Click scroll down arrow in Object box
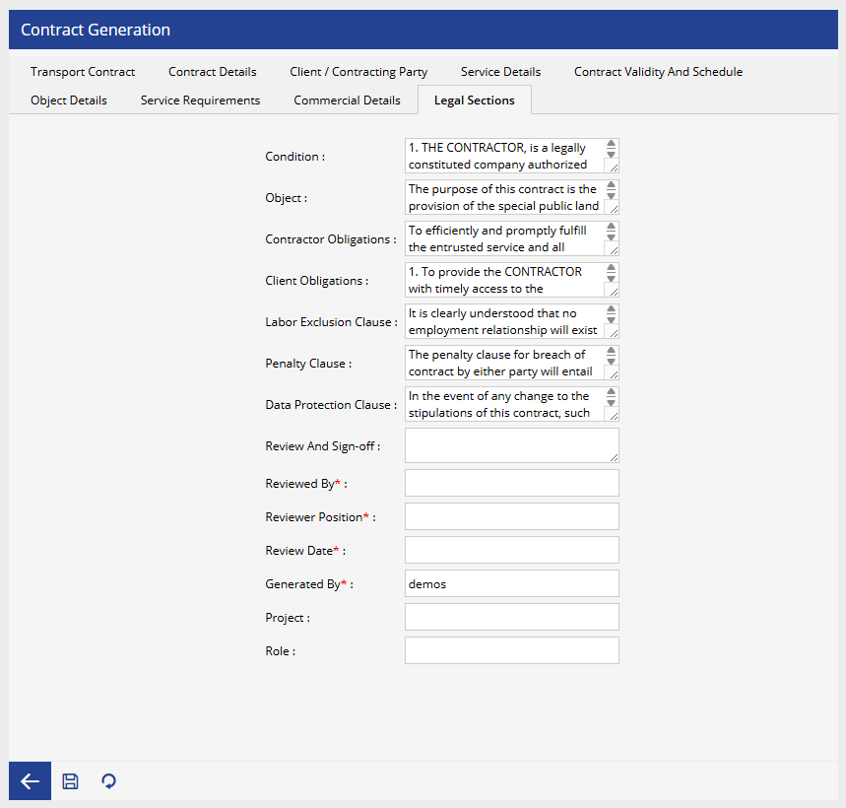846x808 pixels. pyautogui.click(x=611, y=196)
